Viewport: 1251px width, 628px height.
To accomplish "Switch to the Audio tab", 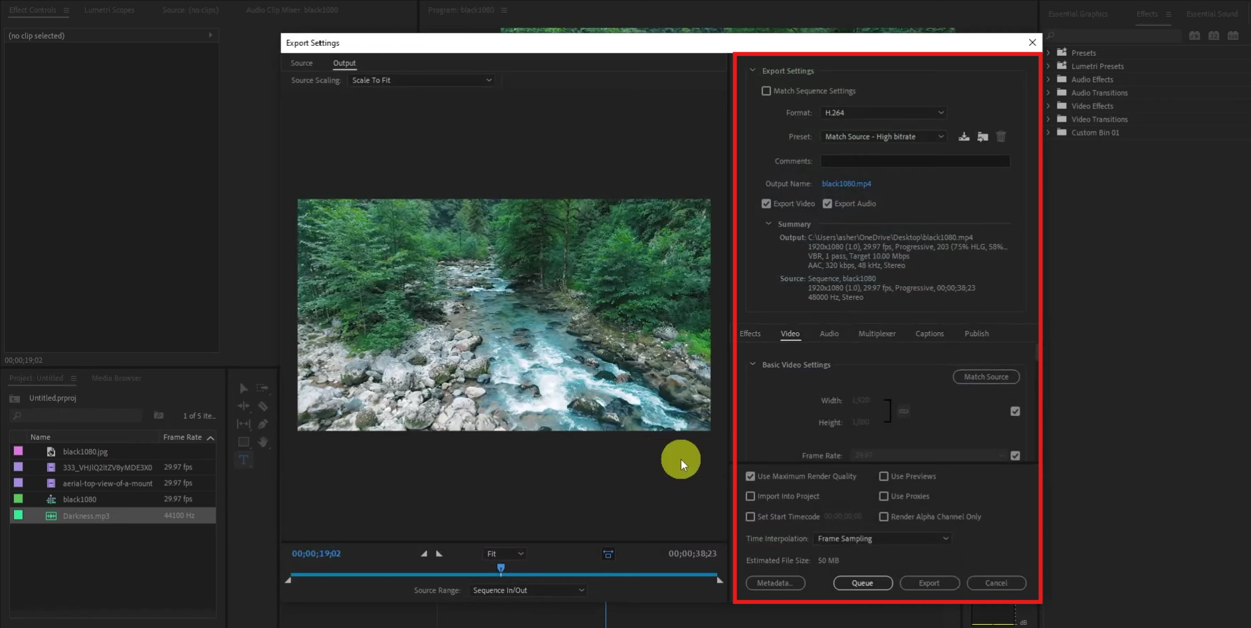I will [829, 334].
